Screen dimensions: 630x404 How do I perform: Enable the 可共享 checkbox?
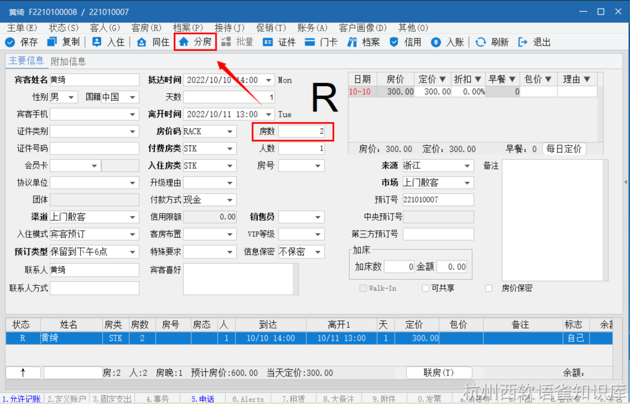pyautogui.click(x=425, y=288)
